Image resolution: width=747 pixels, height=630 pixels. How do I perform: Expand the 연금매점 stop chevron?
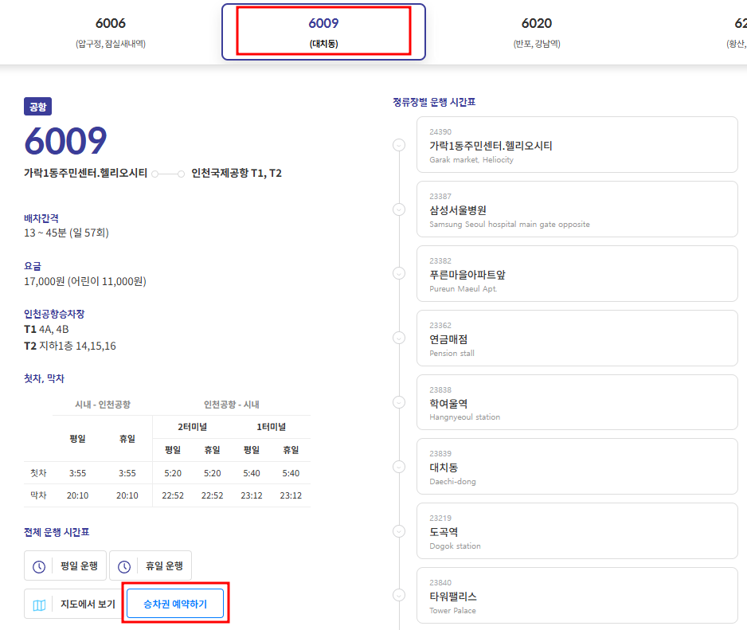coord(399,338)
